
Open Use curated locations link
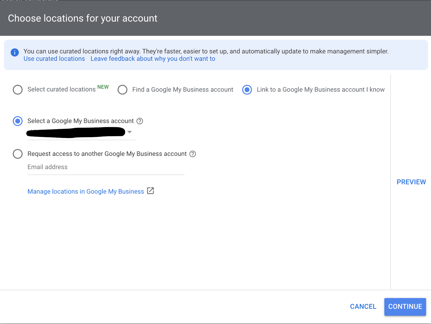click(54, 59)
